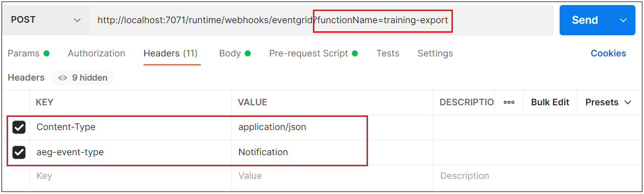Switch to the Authorization tab

[97, 53]
